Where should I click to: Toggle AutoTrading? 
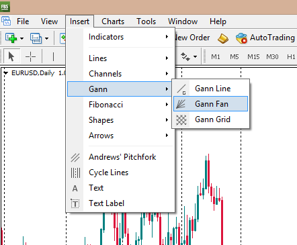[265, 38]
